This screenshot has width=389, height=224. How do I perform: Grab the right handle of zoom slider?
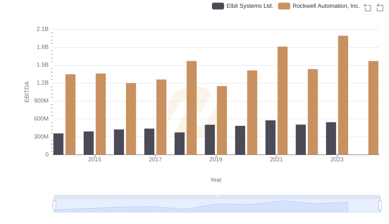click(380, 206)
